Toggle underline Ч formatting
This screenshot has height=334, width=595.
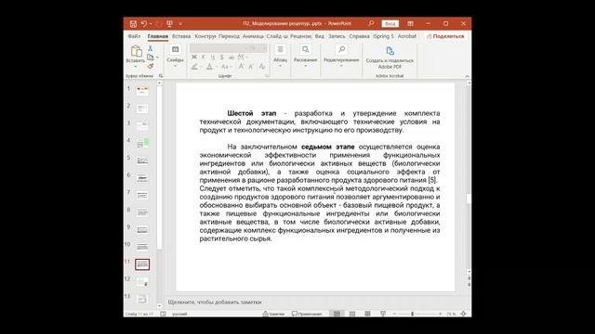point(213,58)
